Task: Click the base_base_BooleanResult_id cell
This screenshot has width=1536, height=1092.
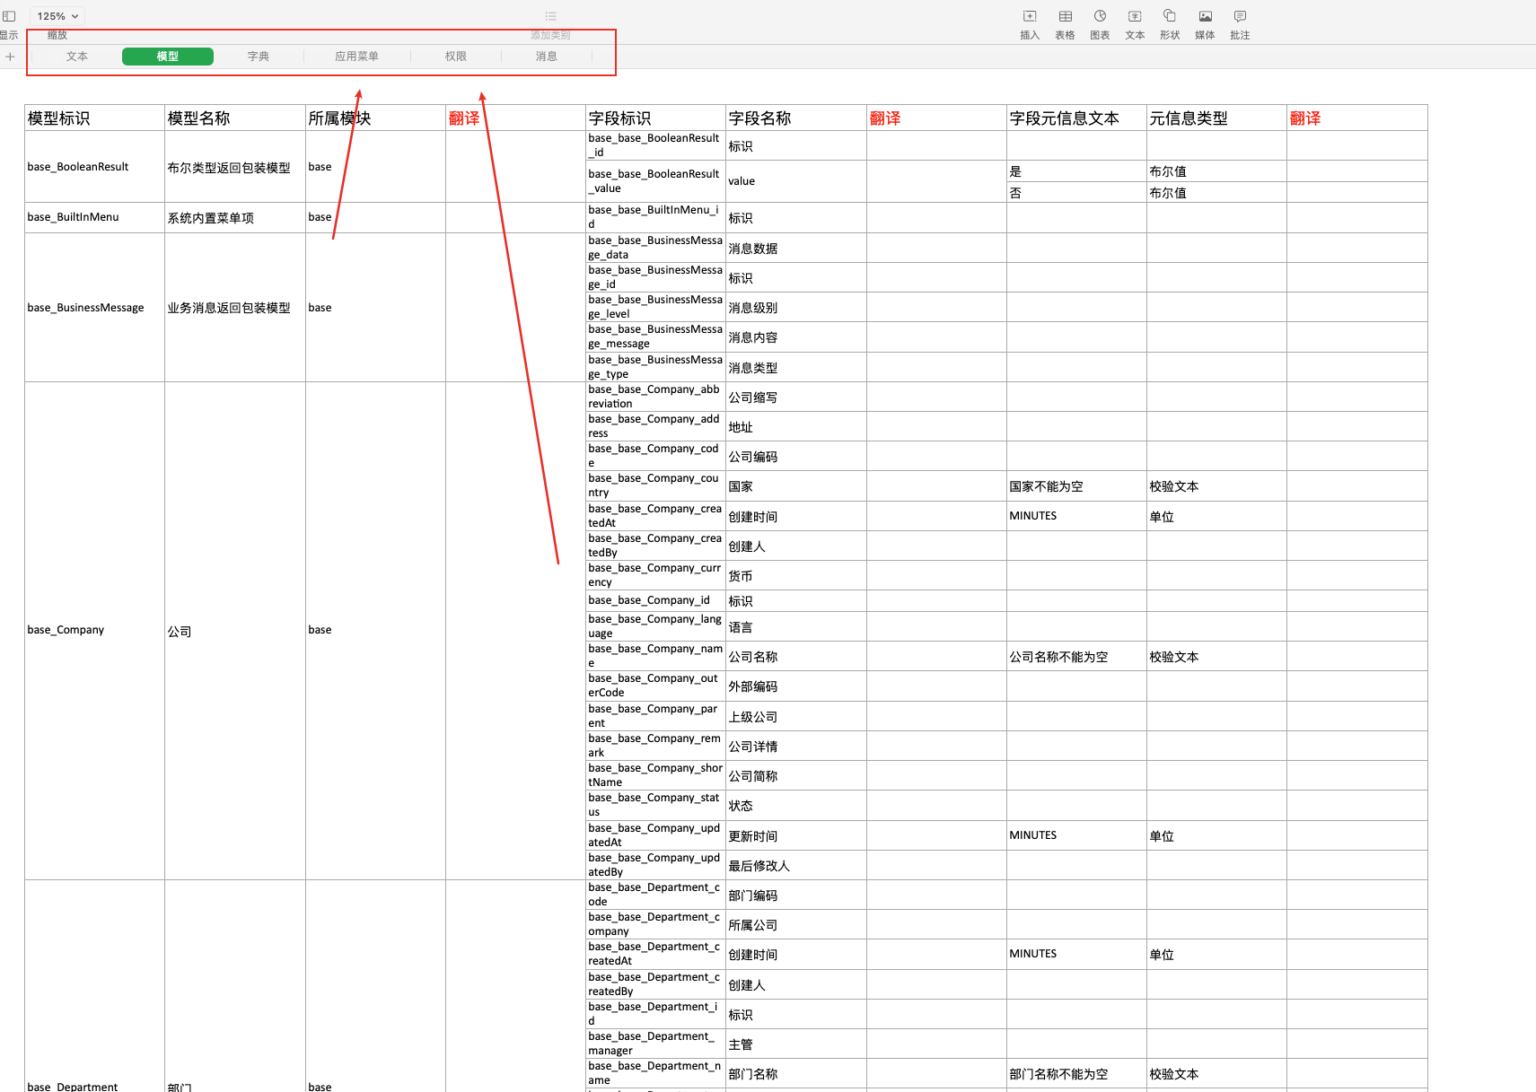Action: pyautogui.click(x=656, y=145)
